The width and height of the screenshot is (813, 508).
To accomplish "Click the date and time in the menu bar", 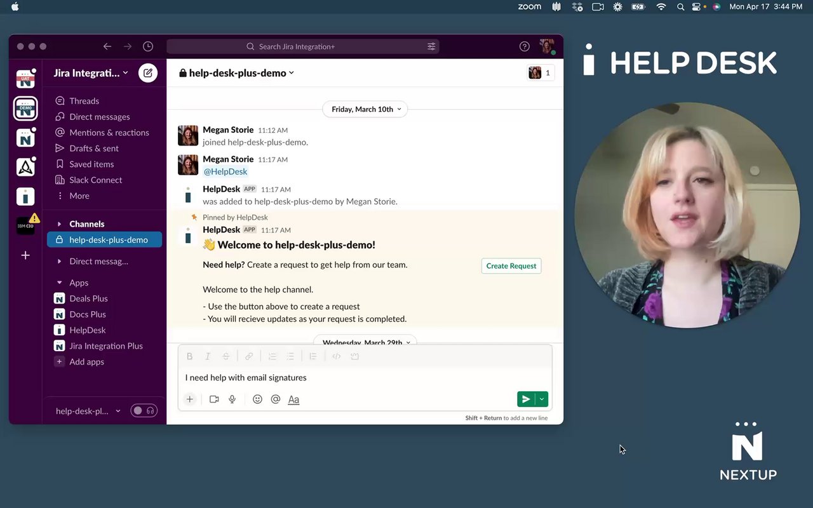I will (x=766, y=7).
